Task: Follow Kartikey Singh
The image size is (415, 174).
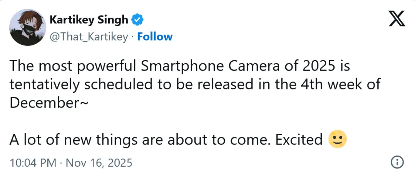Action: pos(155,37)
